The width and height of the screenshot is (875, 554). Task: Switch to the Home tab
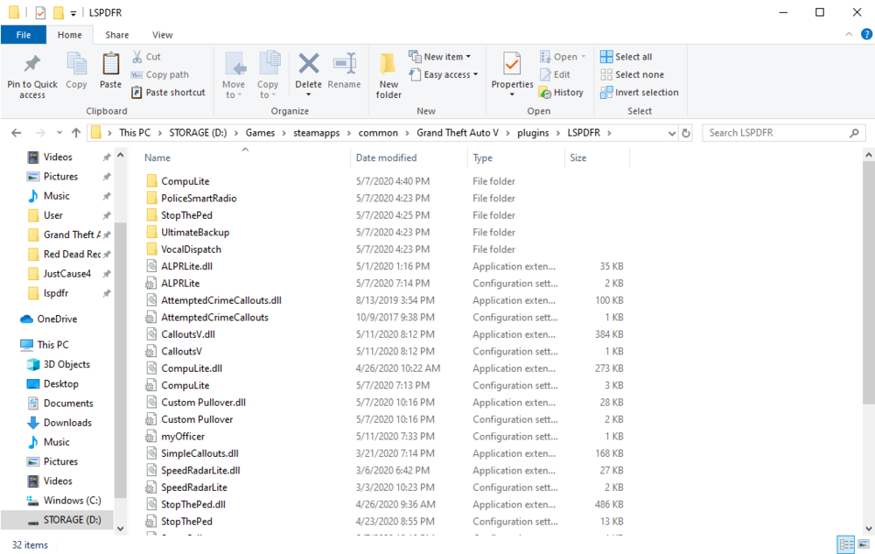pos(70,35)
